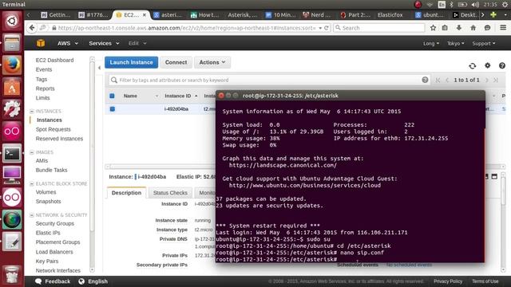This screenshot has width=511, height=287.
Task: Open the AWS dropdown menu
Action: pos(67,43)
